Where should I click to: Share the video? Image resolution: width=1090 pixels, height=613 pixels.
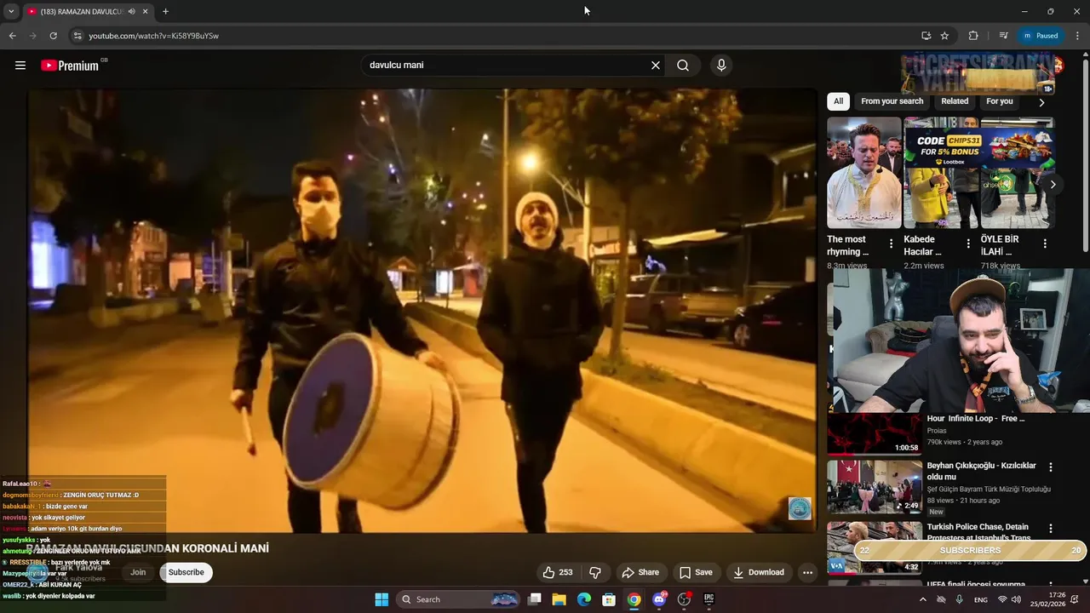[640, 572]
